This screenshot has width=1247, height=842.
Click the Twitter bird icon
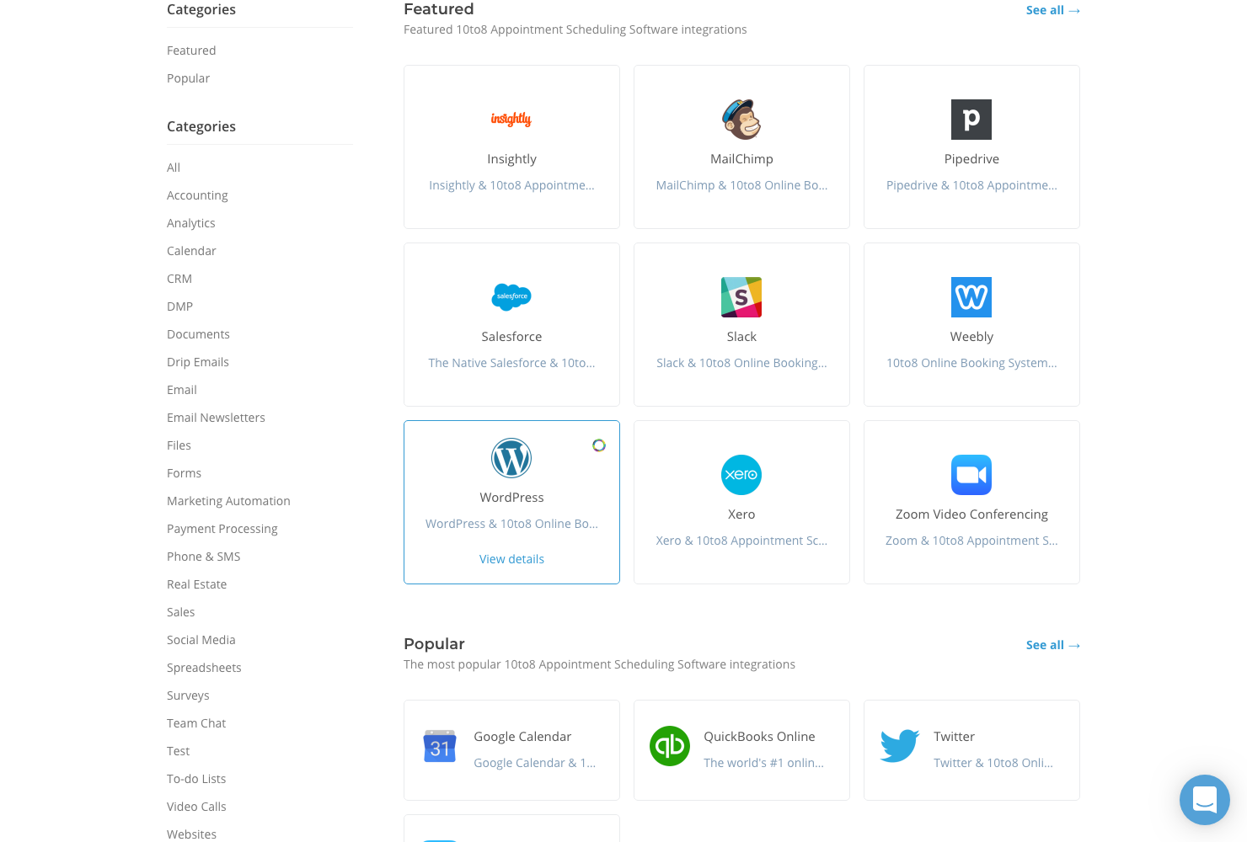point(900,746)
